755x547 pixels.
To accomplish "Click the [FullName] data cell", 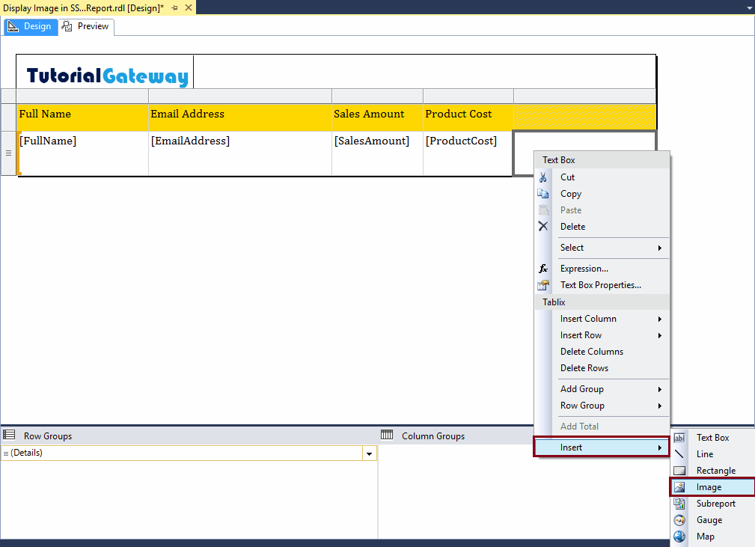I will point(48,141).
